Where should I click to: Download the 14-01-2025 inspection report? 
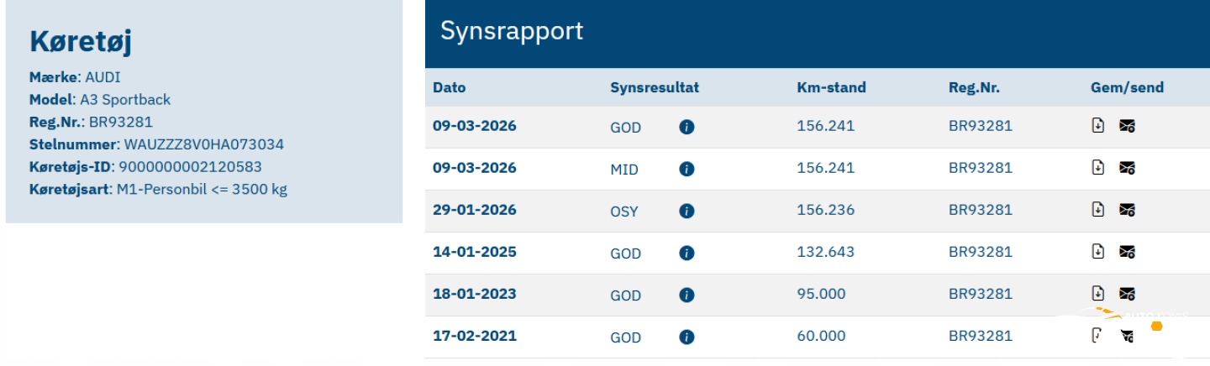(x=1097, y=251)
